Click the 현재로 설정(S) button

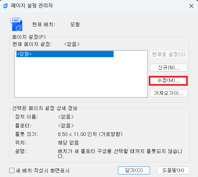pos(168,55)
